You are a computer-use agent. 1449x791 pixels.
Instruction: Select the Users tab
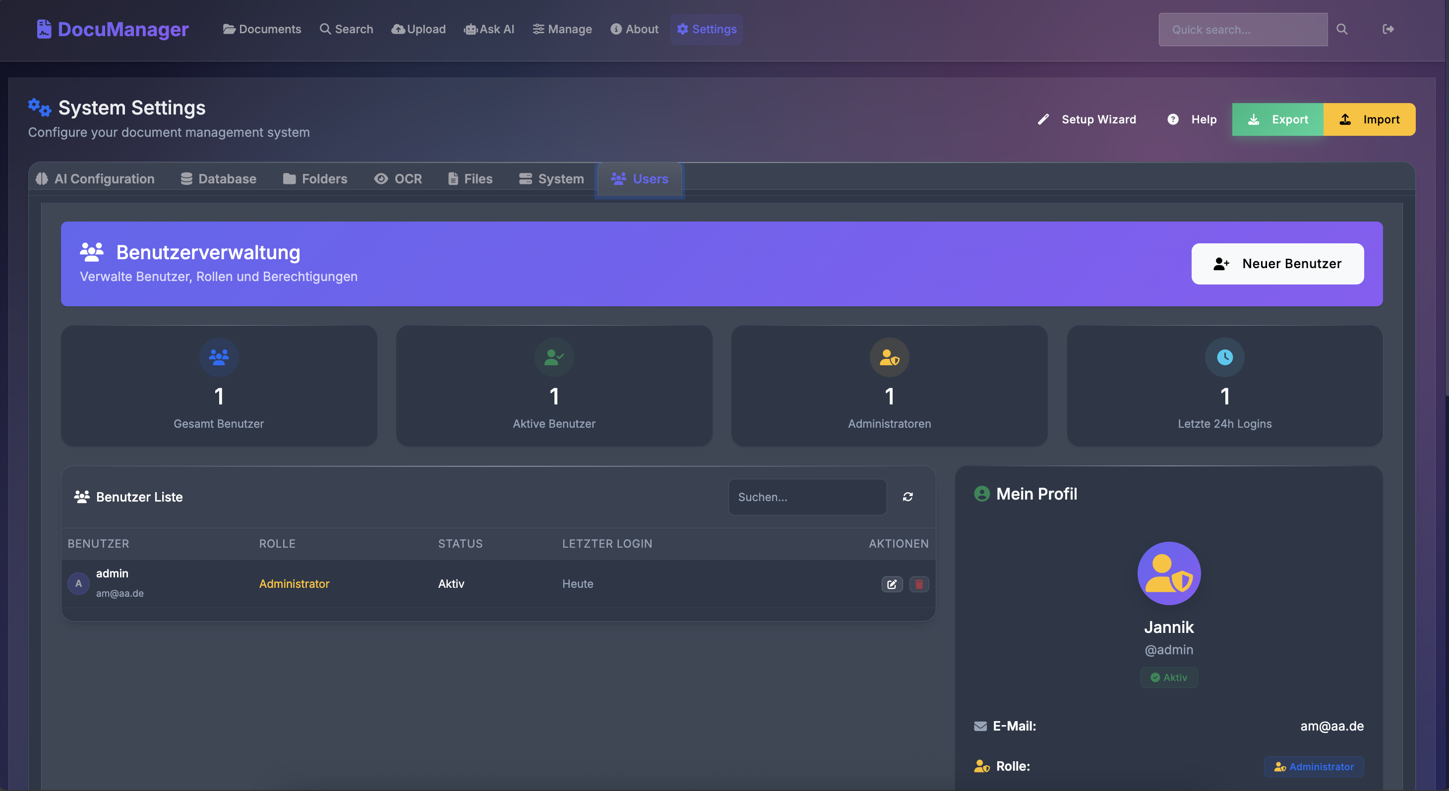[x=640, y=179]
